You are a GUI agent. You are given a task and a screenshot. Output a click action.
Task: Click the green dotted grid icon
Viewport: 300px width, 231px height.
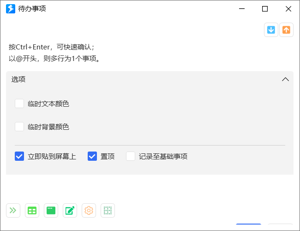pyautogui.click(x=108, y=210)
